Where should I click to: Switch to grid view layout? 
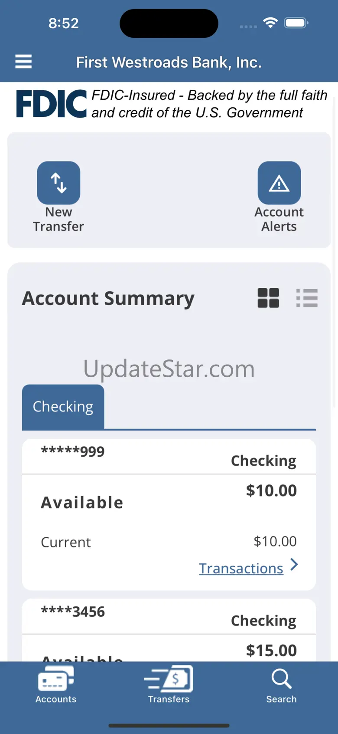point(268,298)
